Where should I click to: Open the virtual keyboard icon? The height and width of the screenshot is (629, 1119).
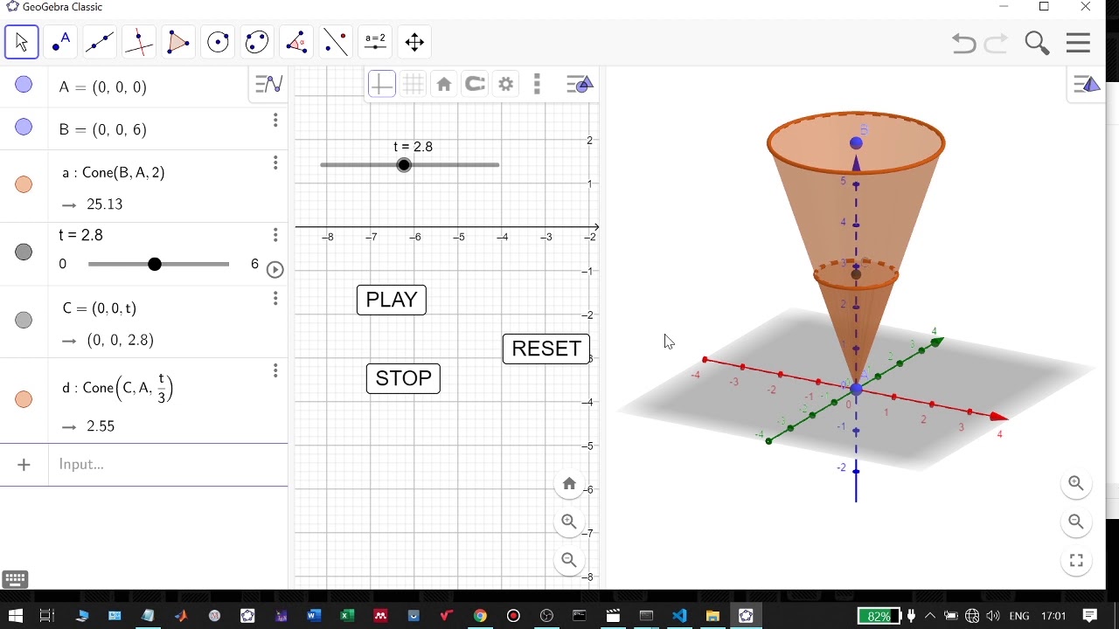(x=16, y=579)
